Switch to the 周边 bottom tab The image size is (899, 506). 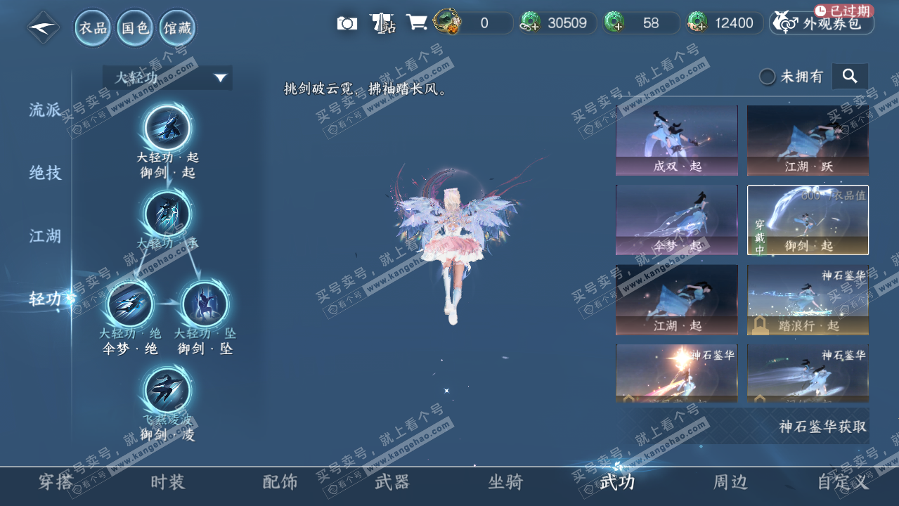[x=730, y=482]
